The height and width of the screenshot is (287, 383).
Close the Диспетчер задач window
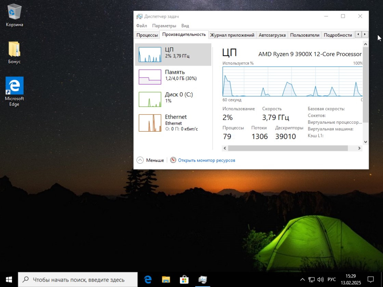pos(360,16)
